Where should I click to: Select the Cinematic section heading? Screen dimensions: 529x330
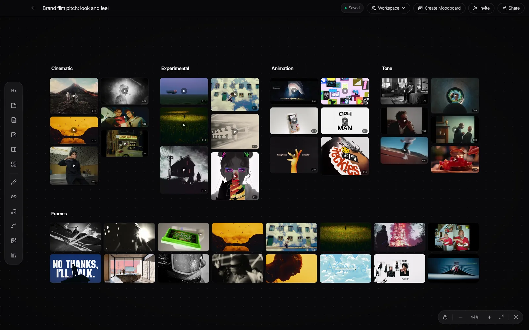(x=62, y=68)
